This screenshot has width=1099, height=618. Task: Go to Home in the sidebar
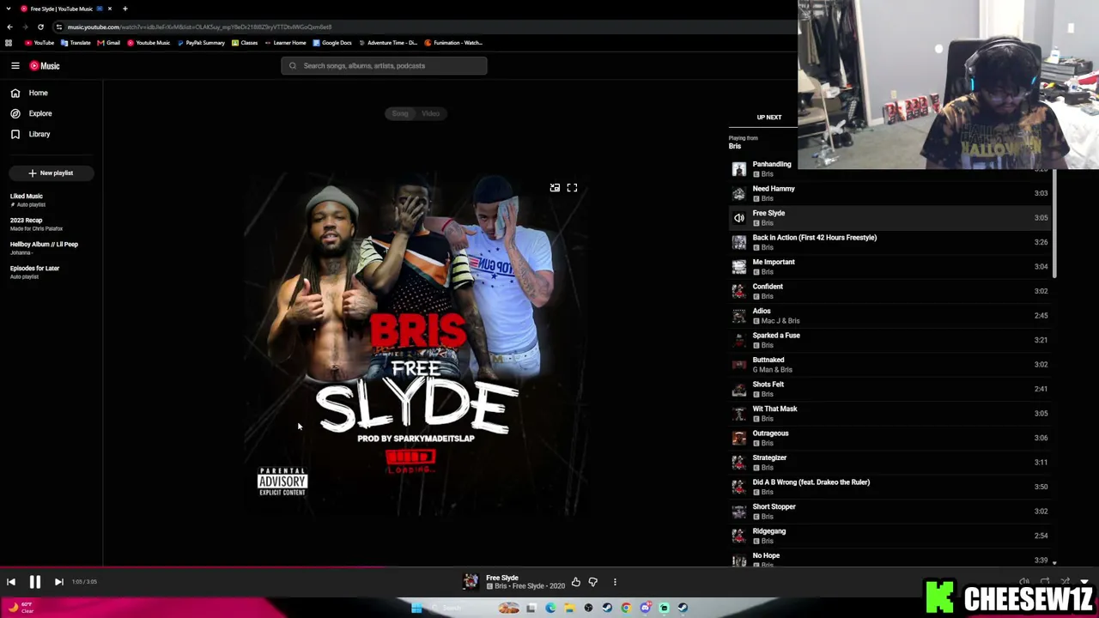pos(38,93)
